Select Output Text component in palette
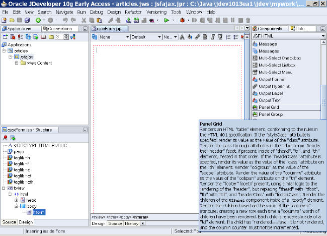327x236 pixels. coord(286,100)
